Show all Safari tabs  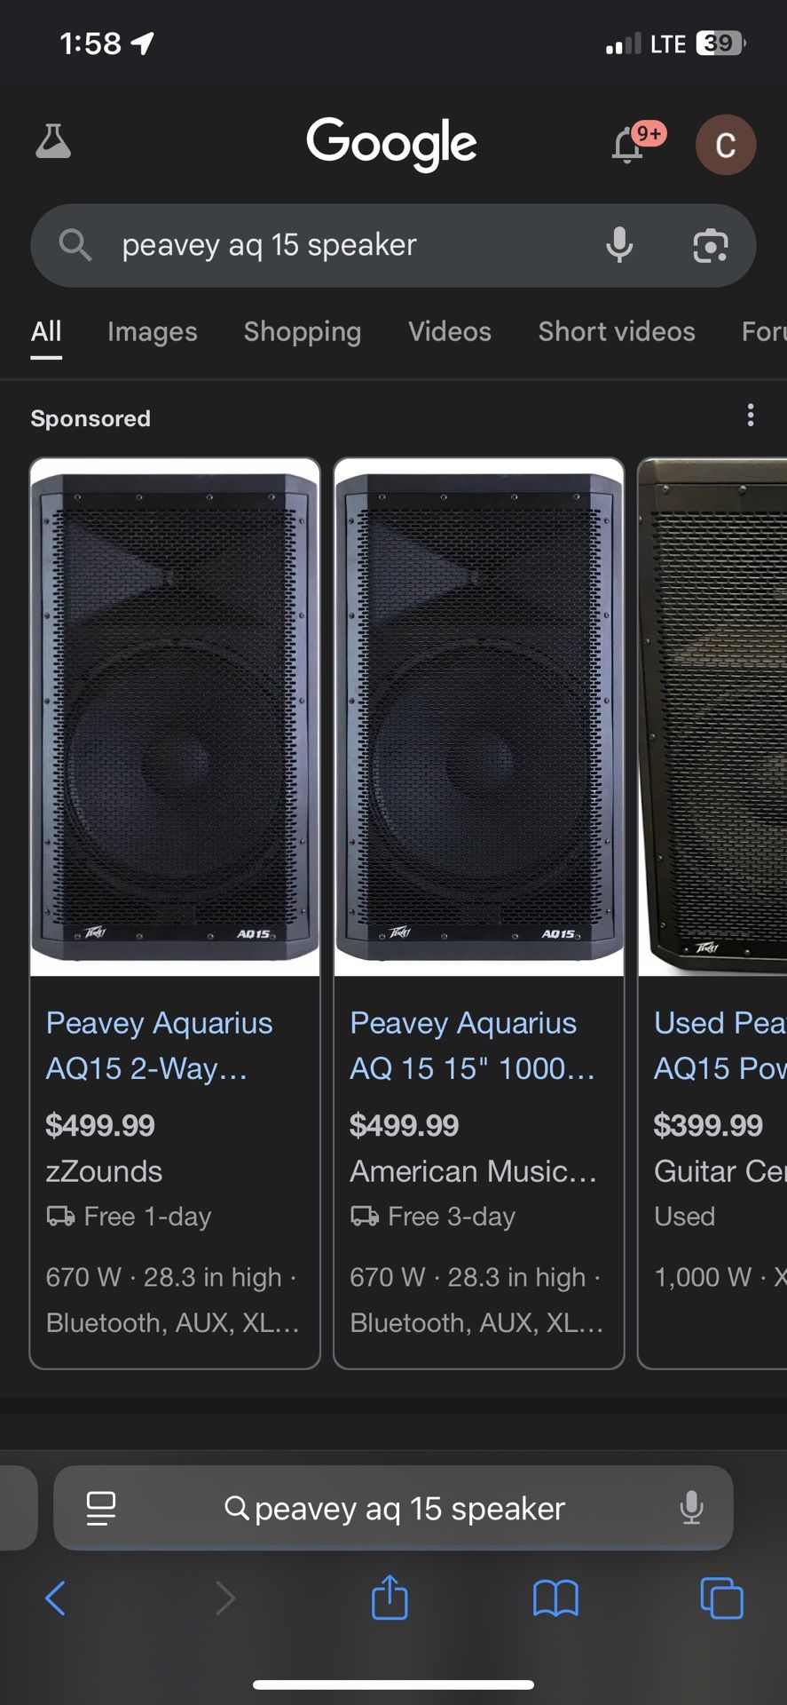pos(721,1598)
